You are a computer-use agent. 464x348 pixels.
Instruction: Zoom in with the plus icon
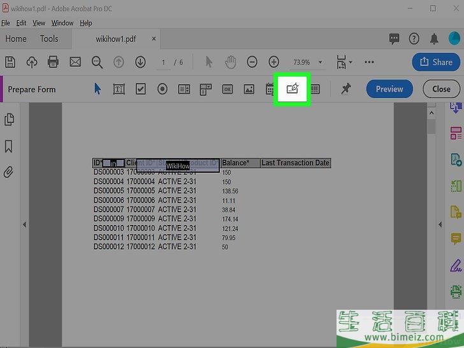pyautogui.click(x=273, y=62)
